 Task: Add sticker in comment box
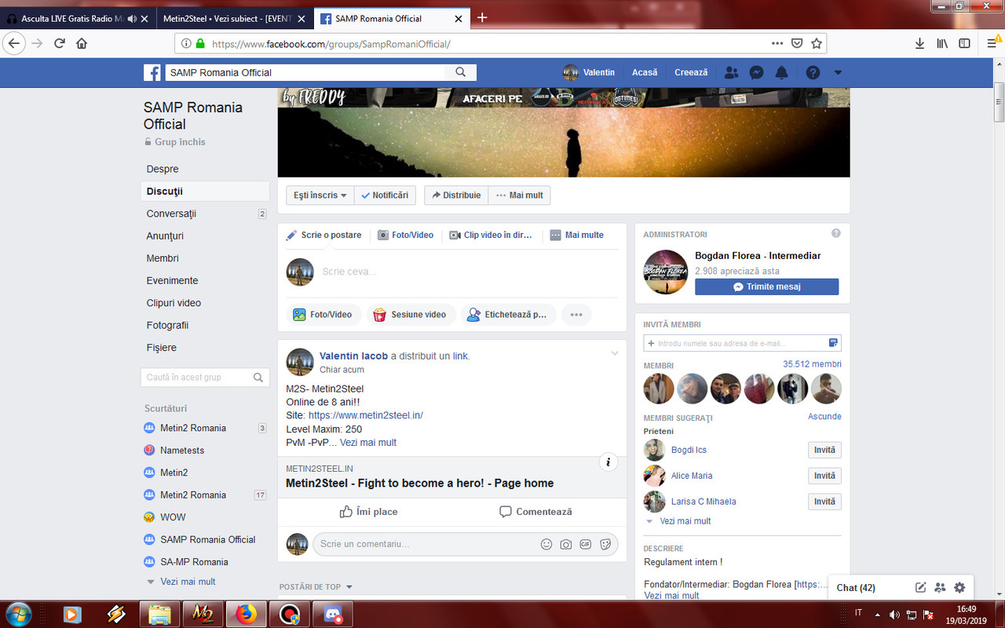(605, 544)
